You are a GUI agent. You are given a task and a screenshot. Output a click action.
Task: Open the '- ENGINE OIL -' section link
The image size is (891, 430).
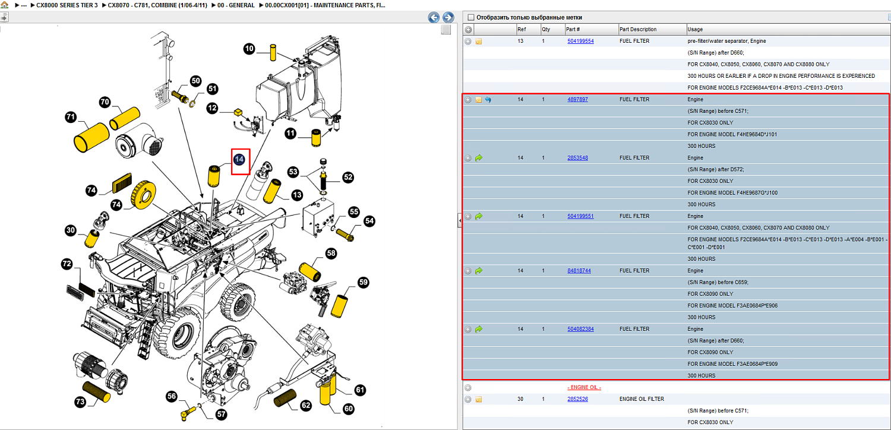point(584,388)
